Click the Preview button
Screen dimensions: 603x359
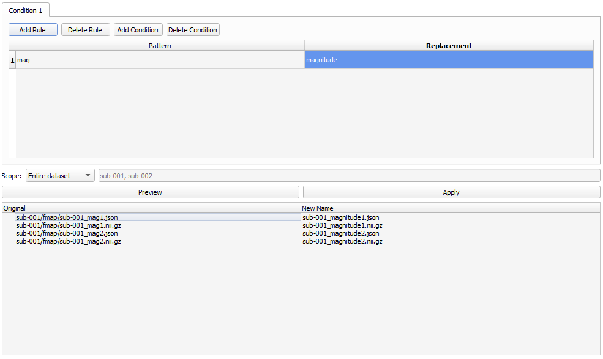[x=150, y=192]
